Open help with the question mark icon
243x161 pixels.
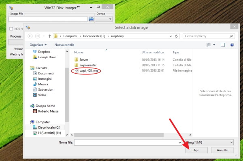pos(232,45)
